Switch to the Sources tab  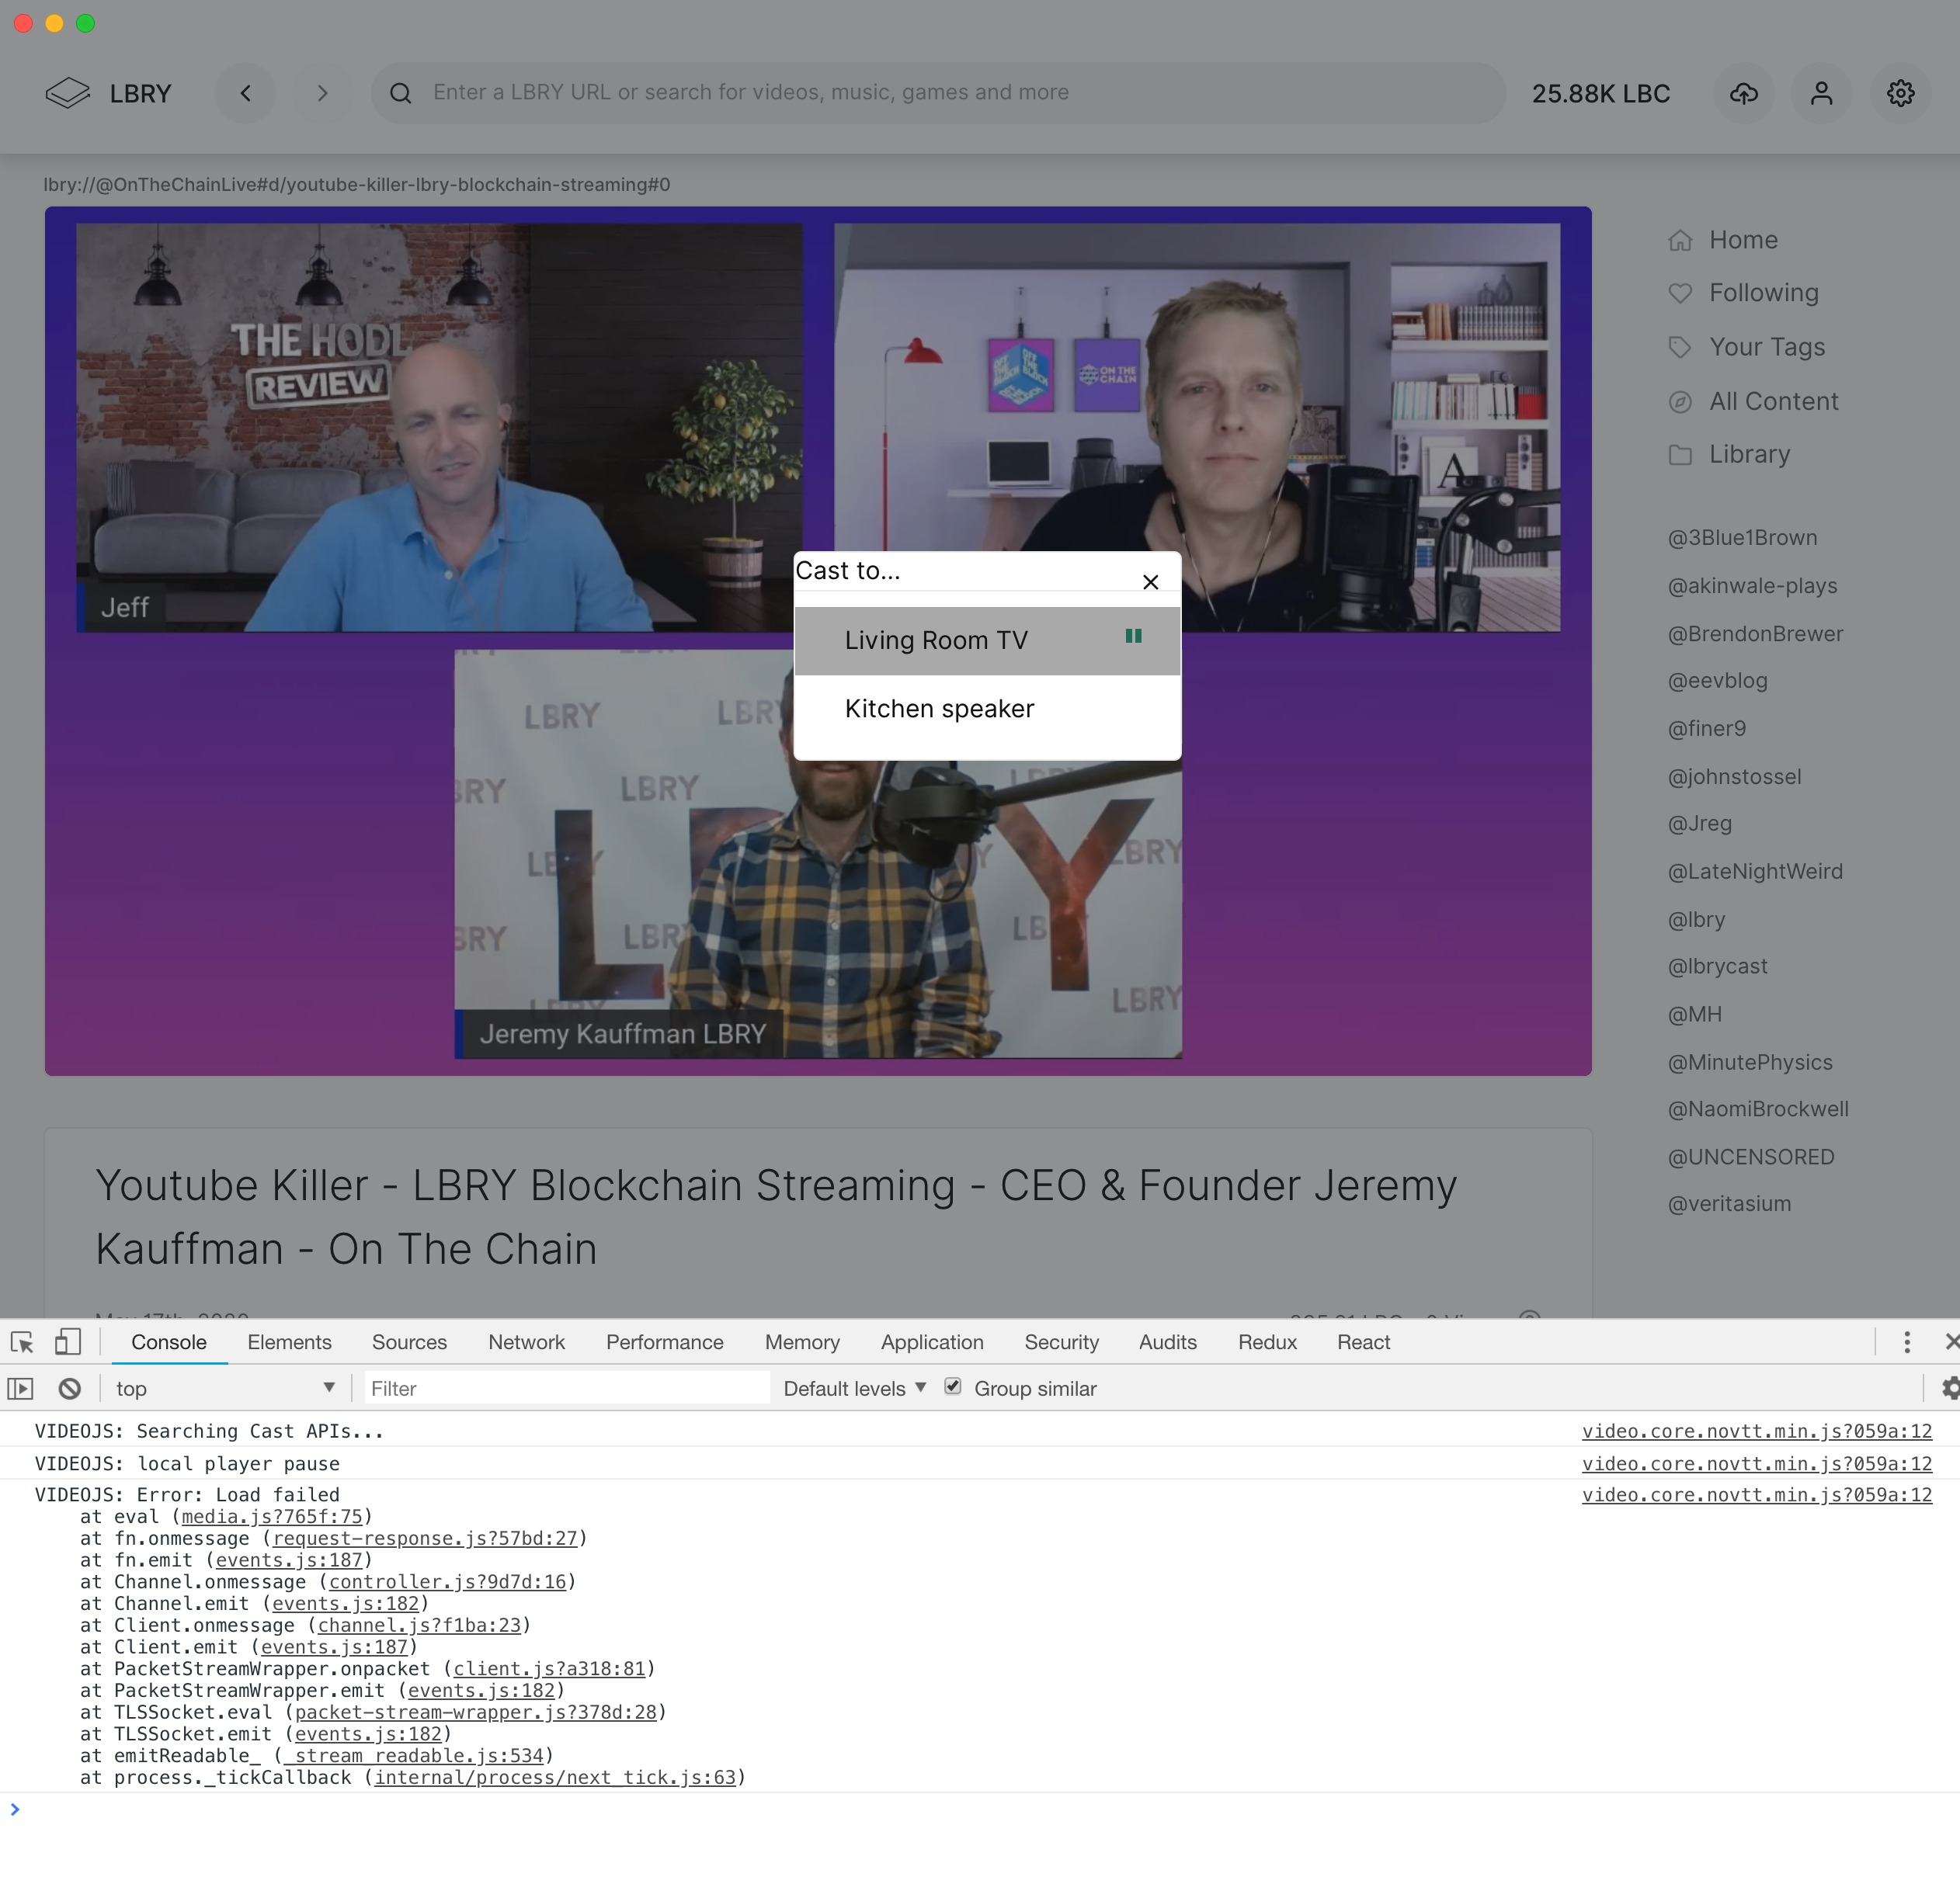coord(409,1342)
